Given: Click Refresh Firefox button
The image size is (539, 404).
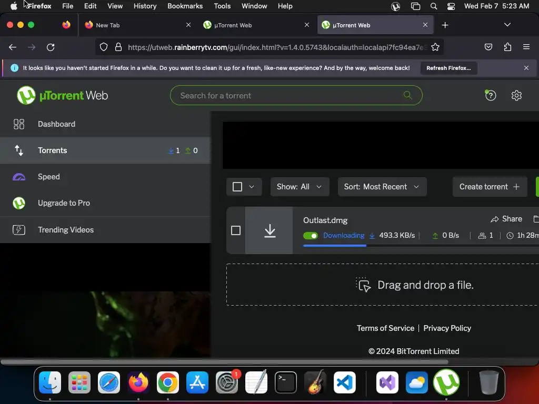Looking at the screenshot, I should tap(448, 68).
